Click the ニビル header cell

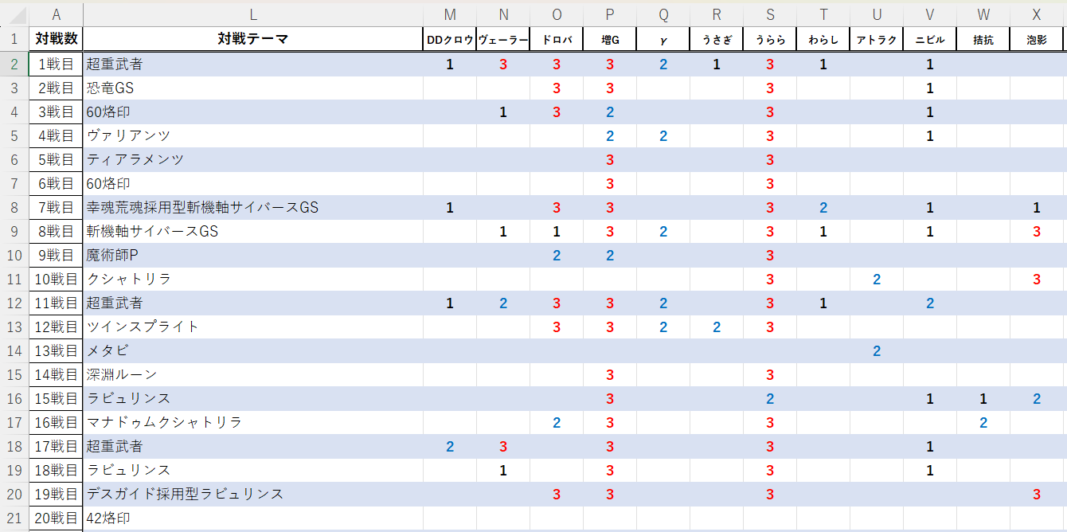click(930, 39)
